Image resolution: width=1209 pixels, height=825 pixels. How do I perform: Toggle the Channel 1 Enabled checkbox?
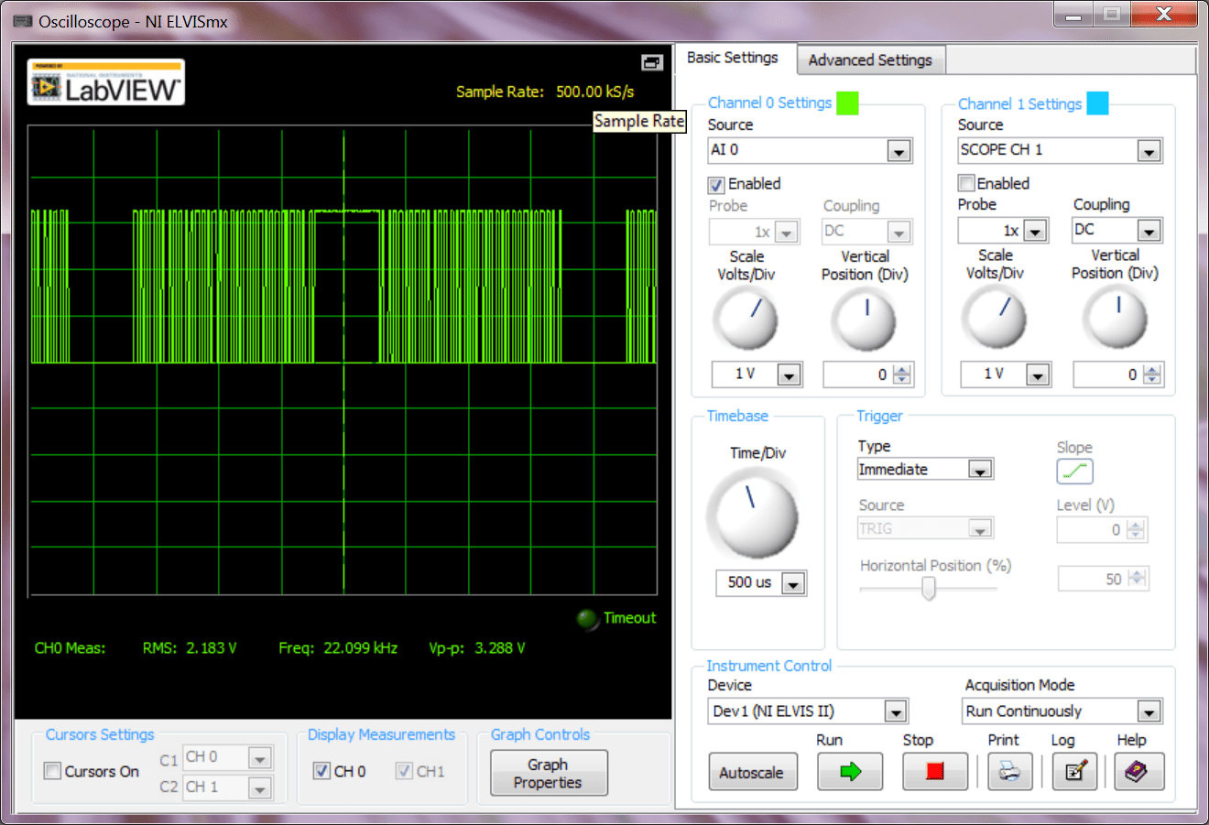[x=966, y=183]
